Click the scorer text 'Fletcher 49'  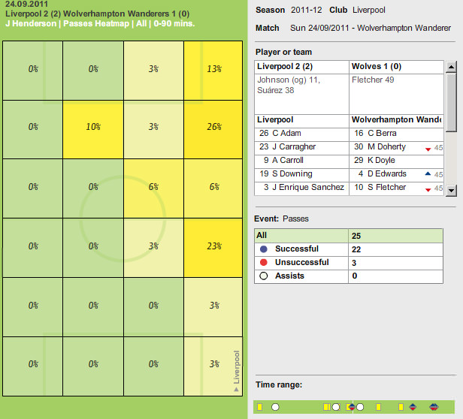coord(373,80)
